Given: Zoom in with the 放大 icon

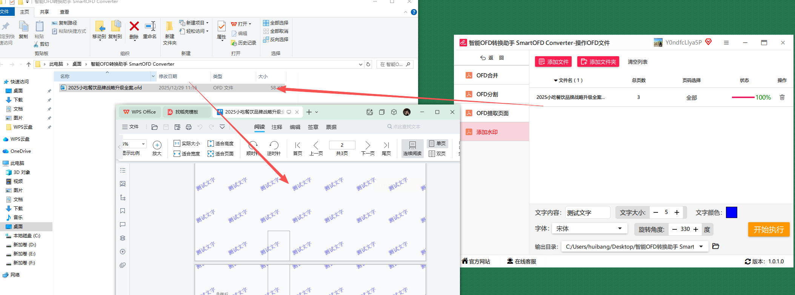Looking at the screenshot, I should pyautogui.click(x=157, y=148).
